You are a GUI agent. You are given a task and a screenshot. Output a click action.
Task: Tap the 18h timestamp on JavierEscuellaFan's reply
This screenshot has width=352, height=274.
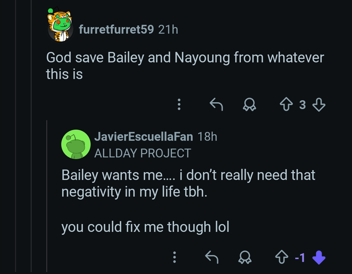tap(207, 137)
